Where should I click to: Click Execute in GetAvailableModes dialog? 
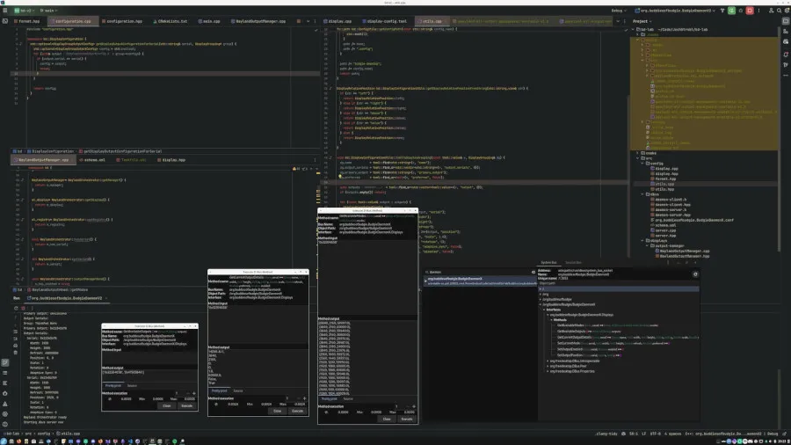407,419
